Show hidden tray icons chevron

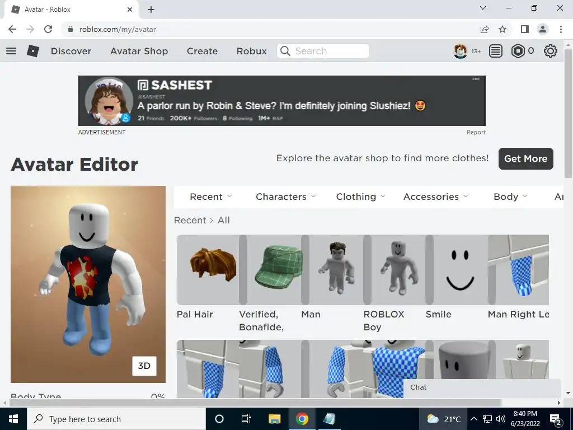[473, 419]
